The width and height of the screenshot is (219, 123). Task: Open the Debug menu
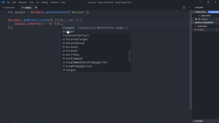[44, 2]
